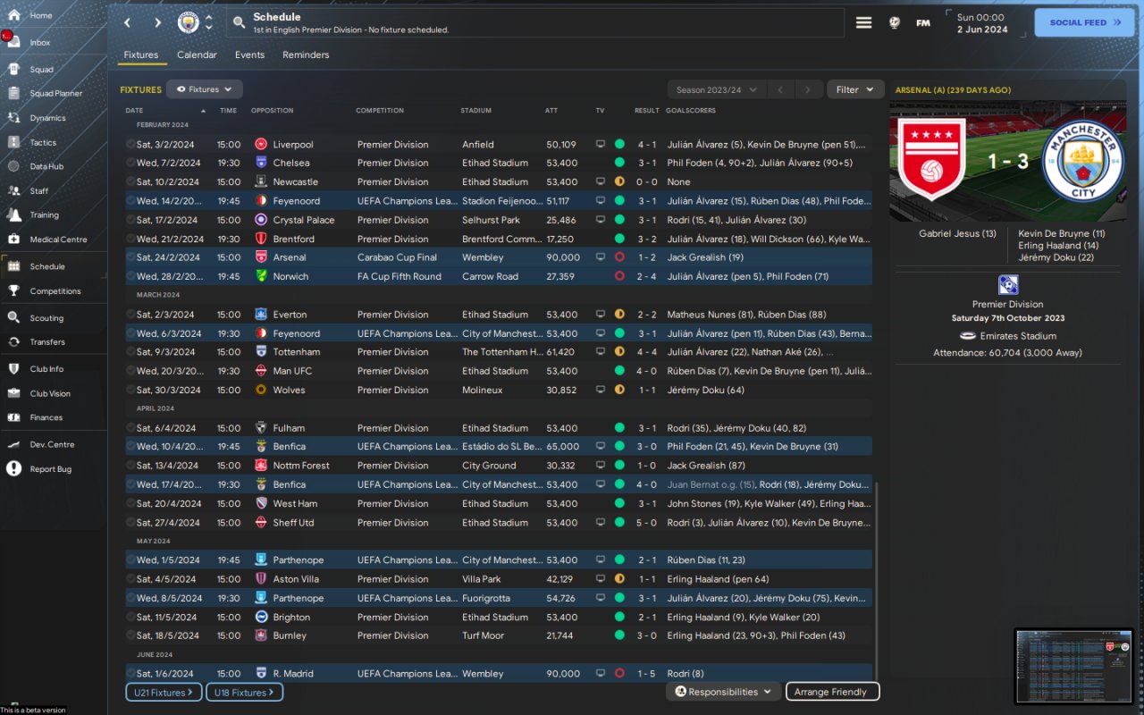Image resolution: width=1144 pixels, height=715 pixels.
Task: Click the red loss indicator in the Norwich row
Action: (619, 276)
